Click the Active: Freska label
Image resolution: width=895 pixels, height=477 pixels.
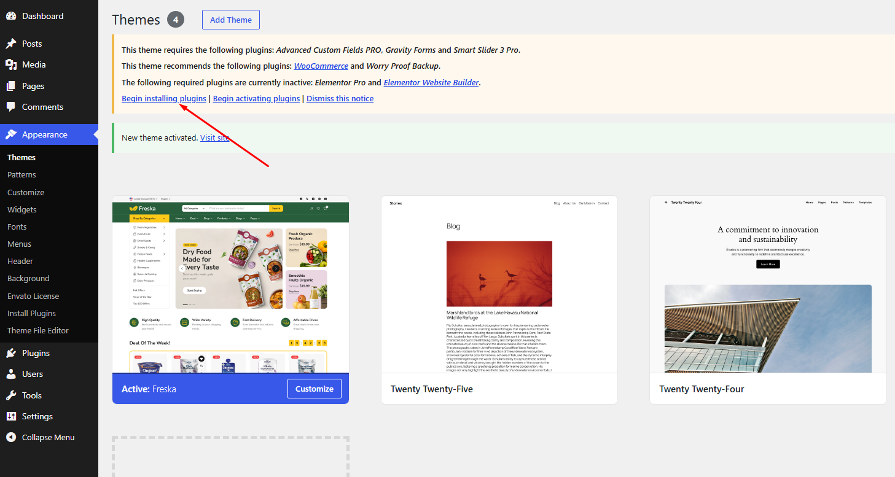[149, 389]
